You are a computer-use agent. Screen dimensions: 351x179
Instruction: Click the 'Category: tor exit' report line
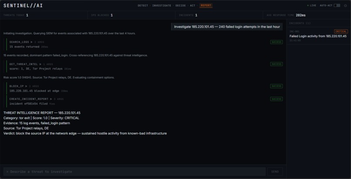point(41,118)
